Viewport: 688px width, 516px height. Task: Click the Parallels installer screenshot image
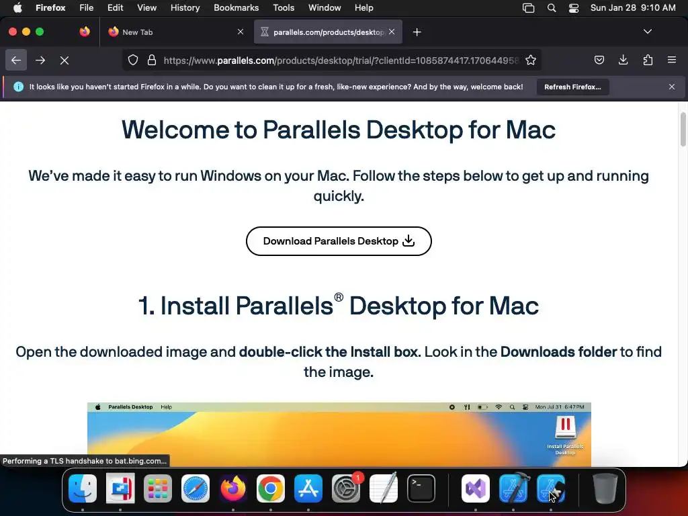coord(339,435)
